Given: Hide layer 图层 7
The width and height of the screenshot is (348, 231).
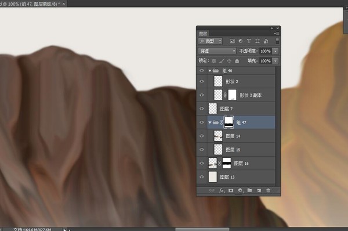Looking at the screenshot, I should pyautogui.click(x=201, y=109).
